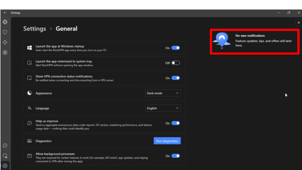Open the settings gear icon in sidebar
This screenshot has height=170, width=302.
click(5, 166)
